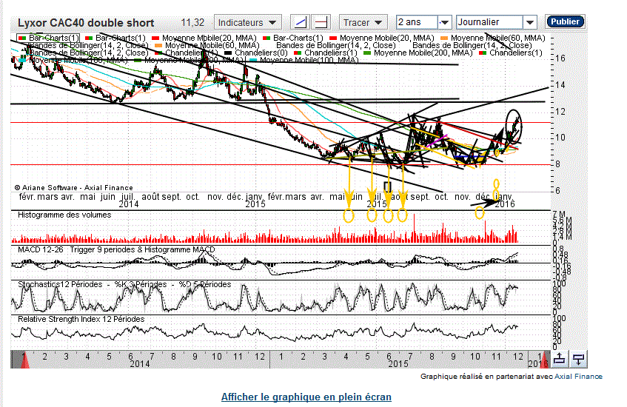
Task: Click the down-arrow panel icon beside the timeline
Action: (x=578, y=359)
